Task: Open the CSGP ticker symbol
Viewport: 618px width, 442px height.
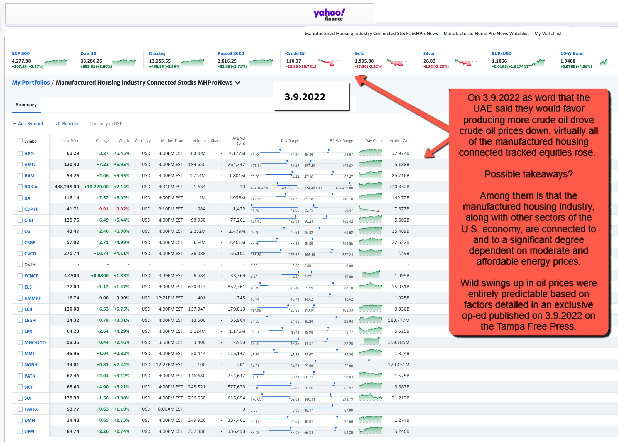Action: 30,242
